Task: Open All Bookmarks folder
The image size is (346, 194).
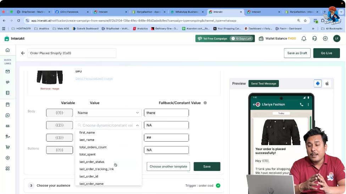Action: [332, 29]
